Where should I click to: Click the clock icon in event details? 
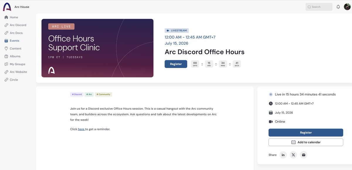tap(271, 103)
